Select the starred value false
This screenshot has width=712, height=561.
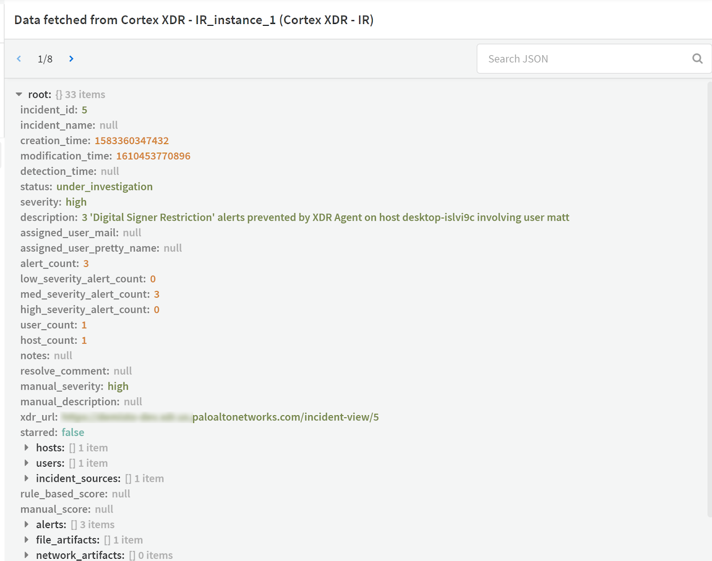(x=73, y=432)
